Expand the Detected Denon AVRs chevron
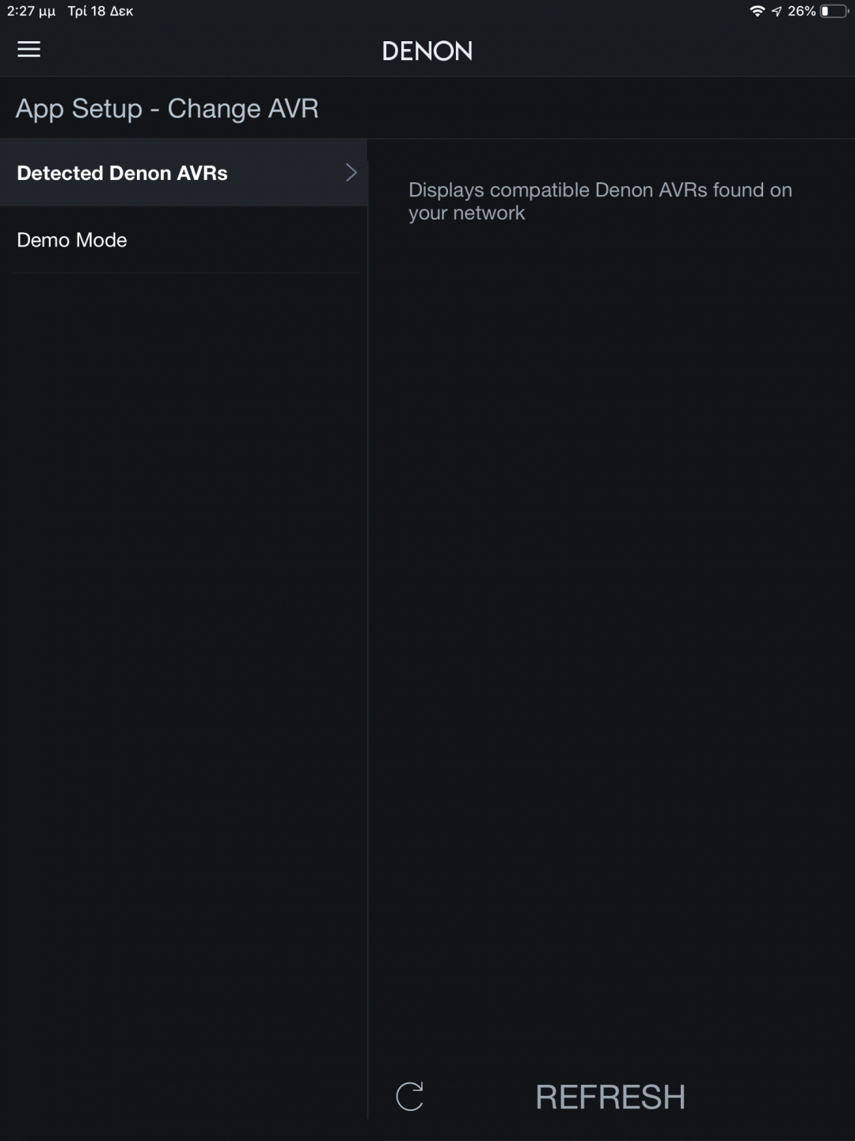The height and width of the screenshot is (1141, 855). (x=351, y=173)
